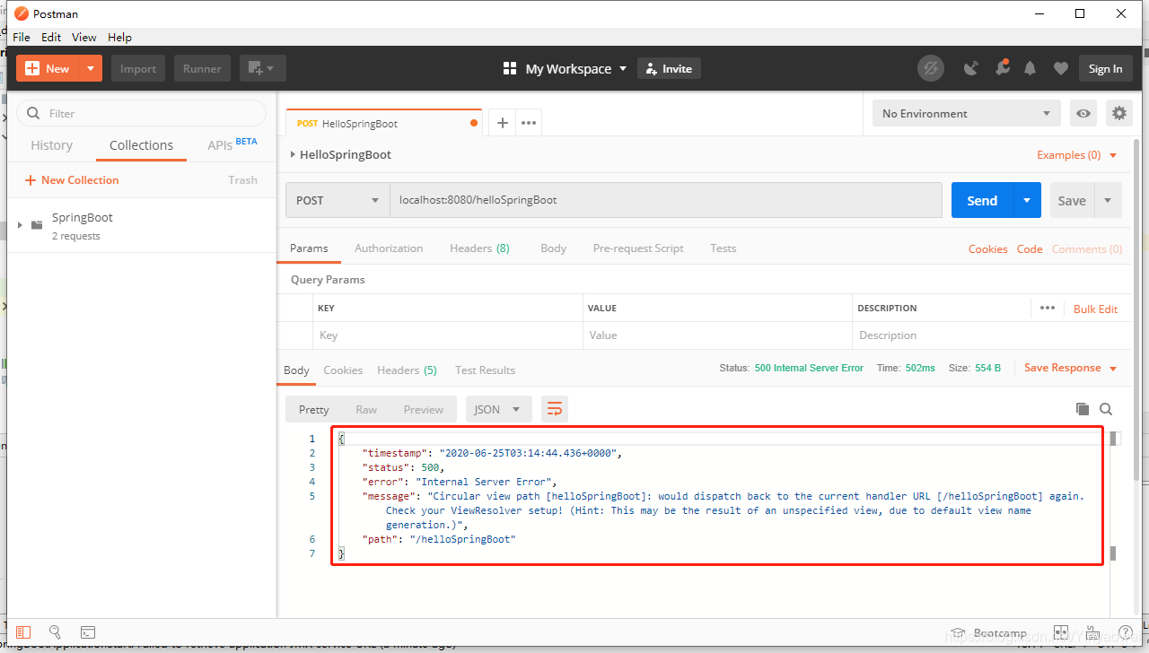1149x653 pixels.
Task: Show response Headers (5) tab
Action: pos(407,370)
